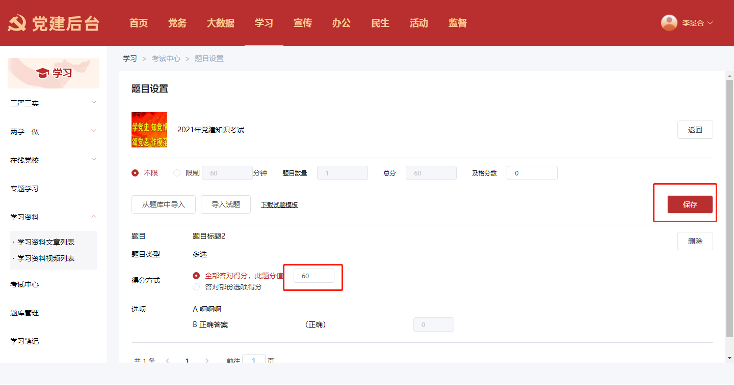Click the user avatar picture
The width and height of the screenshot is (734, 385).
pyautogui.click(x=669, y=23)
